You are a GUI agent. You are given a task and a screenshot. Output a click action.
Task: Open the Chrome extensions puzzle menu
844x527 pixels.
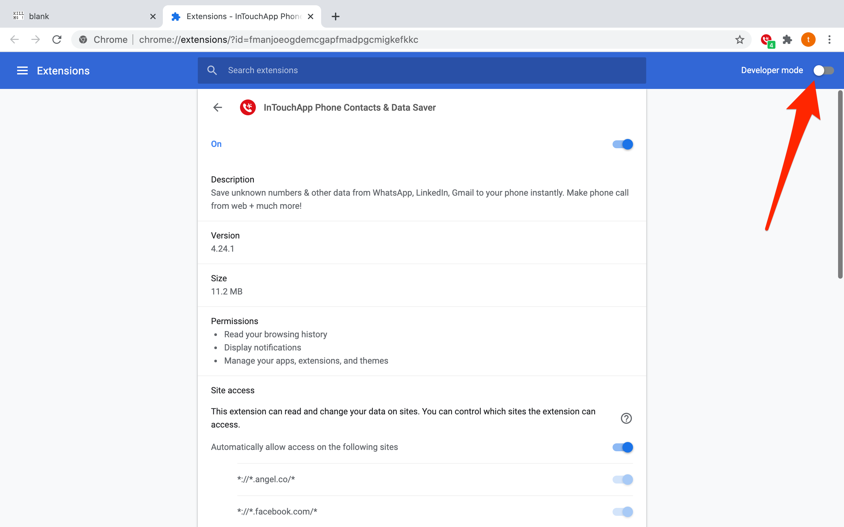click(x=787, y=40)
